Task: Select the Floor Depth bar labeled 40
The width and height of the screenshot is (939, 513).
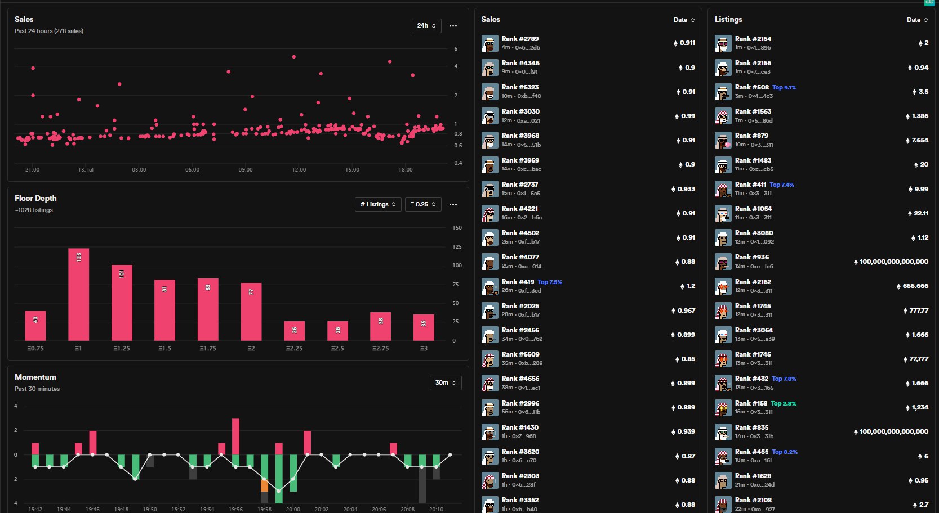Action: (35, 326)
